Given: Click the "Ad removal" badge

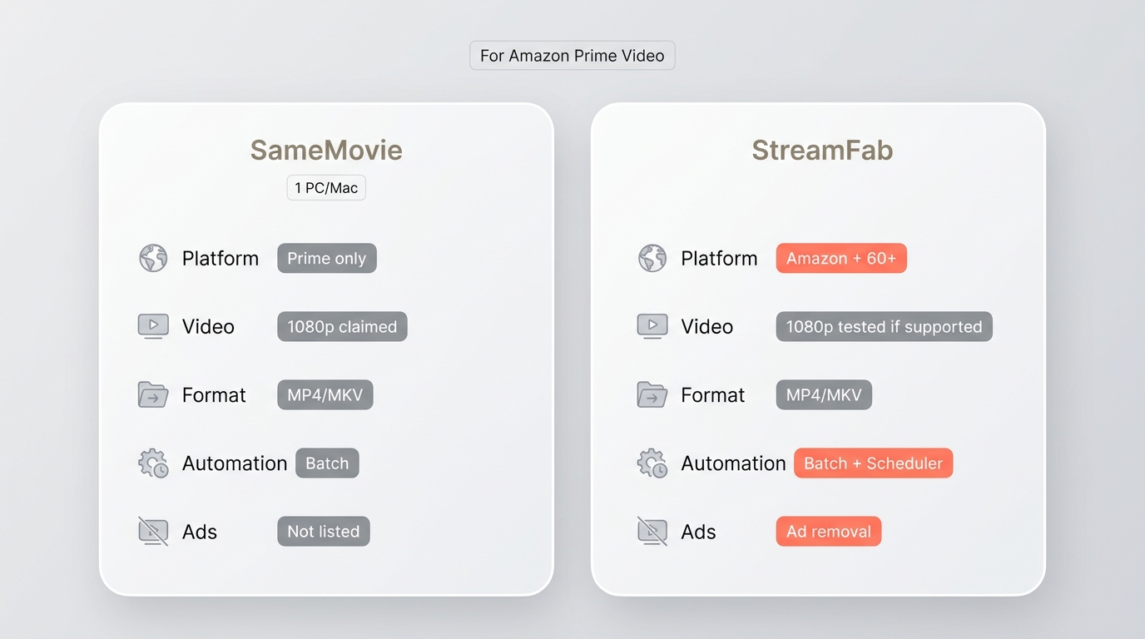Looking at the screenshot, I should [829, 531].
